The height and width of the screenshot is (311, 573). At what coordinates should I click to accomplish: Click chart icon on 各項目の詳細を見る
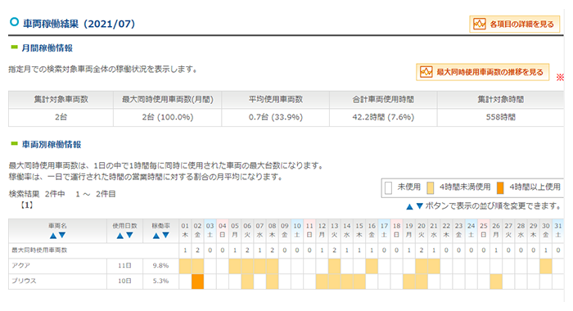[480, 24]
